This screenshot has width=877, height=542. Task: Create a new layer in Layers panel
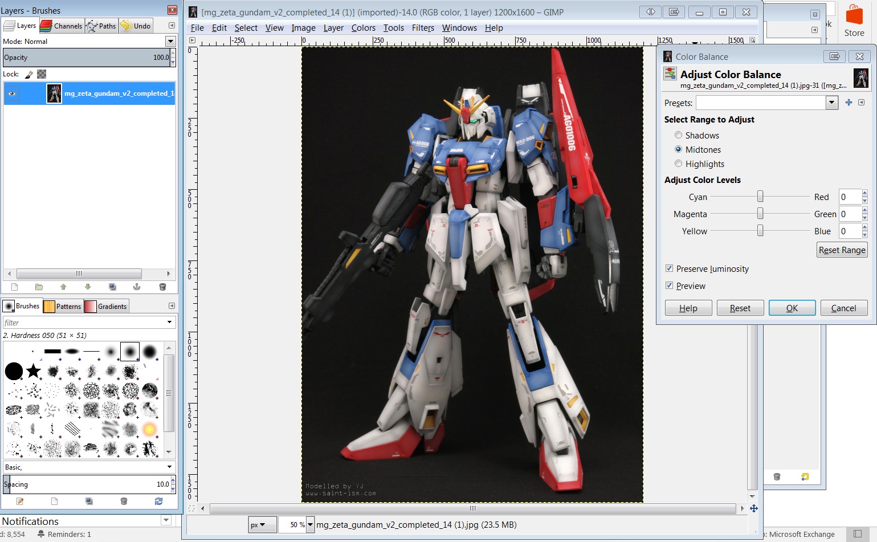pos(15,287)
